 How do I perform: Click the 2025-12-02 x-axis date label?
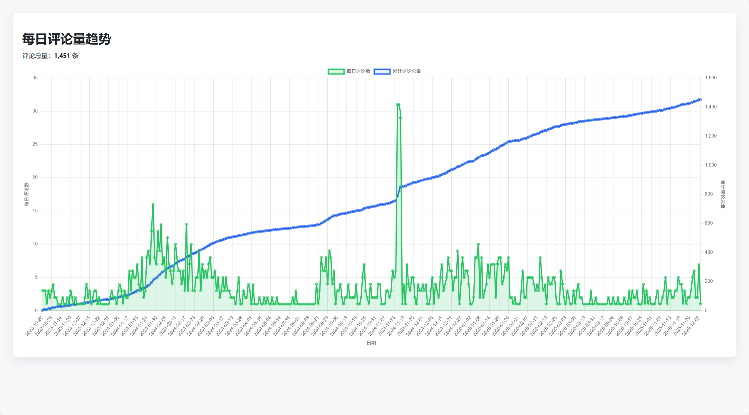click(x=691, y=326)
